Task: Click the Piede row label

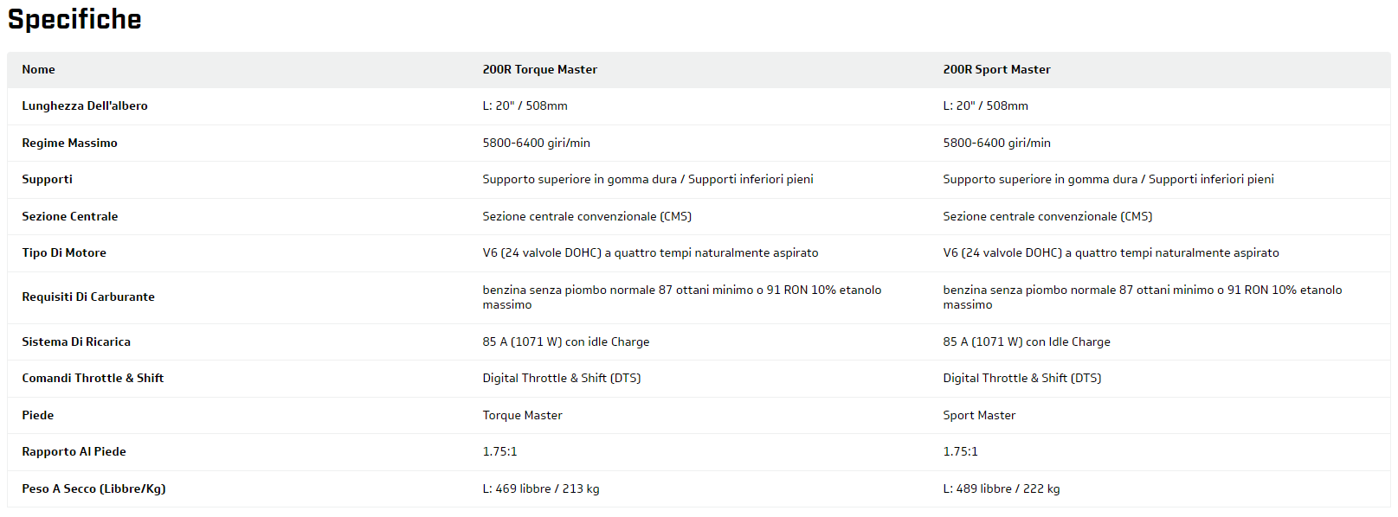Action: point(37,416)
